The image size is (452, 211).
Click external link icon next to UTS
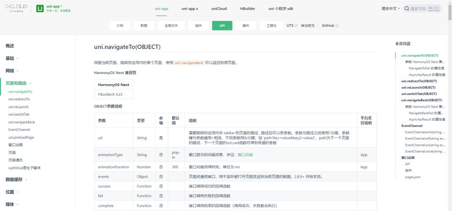[296, 26]
